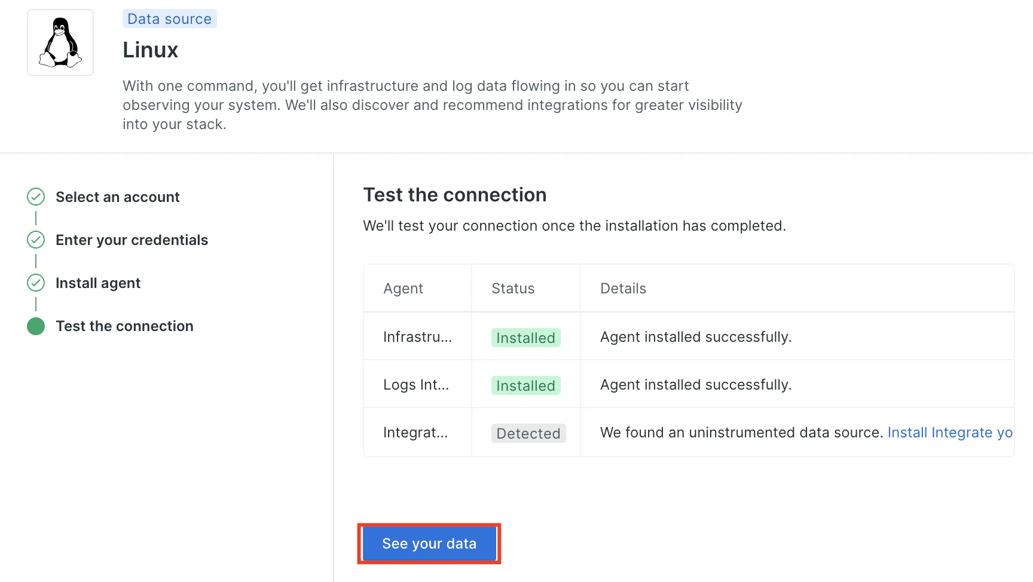1033x582 pixels.
Task: Click the checkmark icon beside Install agent
Action: (x=36, y=283)
